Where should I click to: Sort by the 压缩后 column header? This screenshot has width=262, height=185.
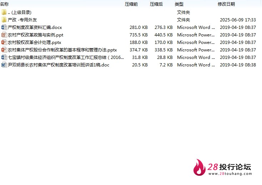point(156,4)
